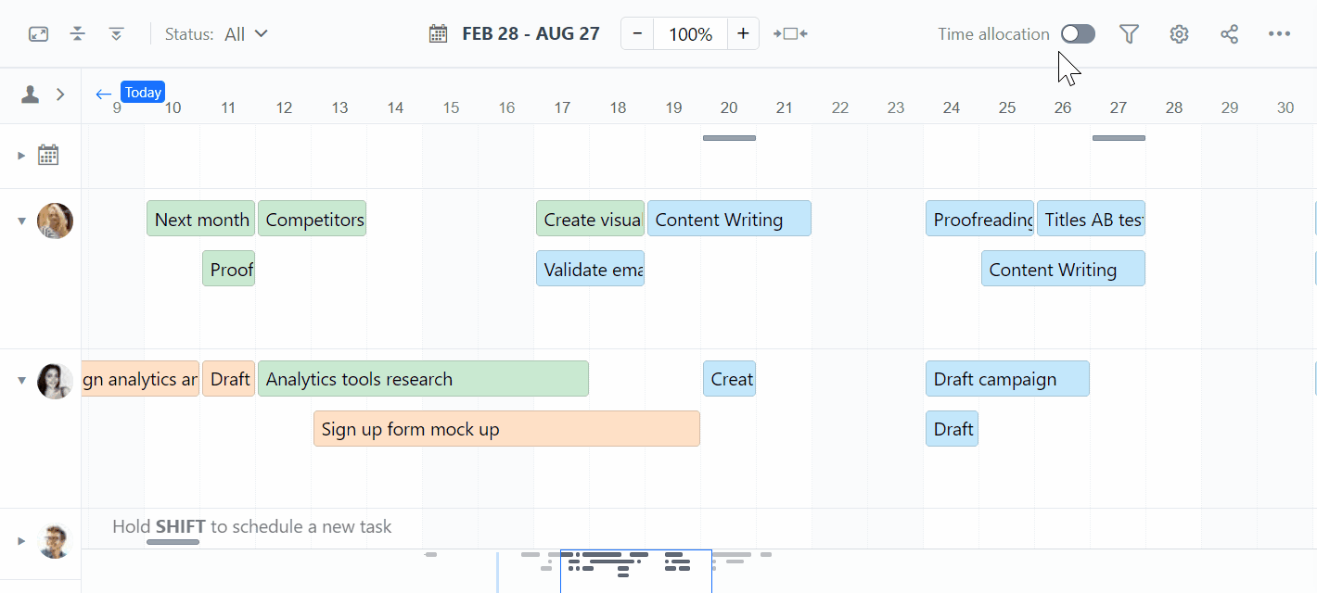This screenshot has height=593, width=1317.
Task: Select the Analytics tools research task bar
Action: tap(423, 379)
